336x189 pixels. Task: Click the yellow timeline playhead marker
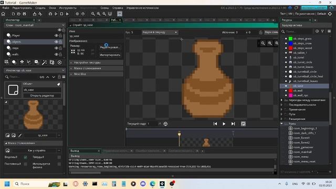(180, 134)
